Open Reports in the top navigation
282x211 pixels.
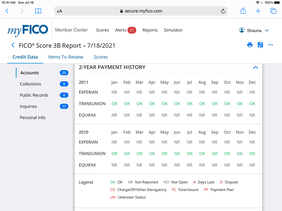(150, 30)
